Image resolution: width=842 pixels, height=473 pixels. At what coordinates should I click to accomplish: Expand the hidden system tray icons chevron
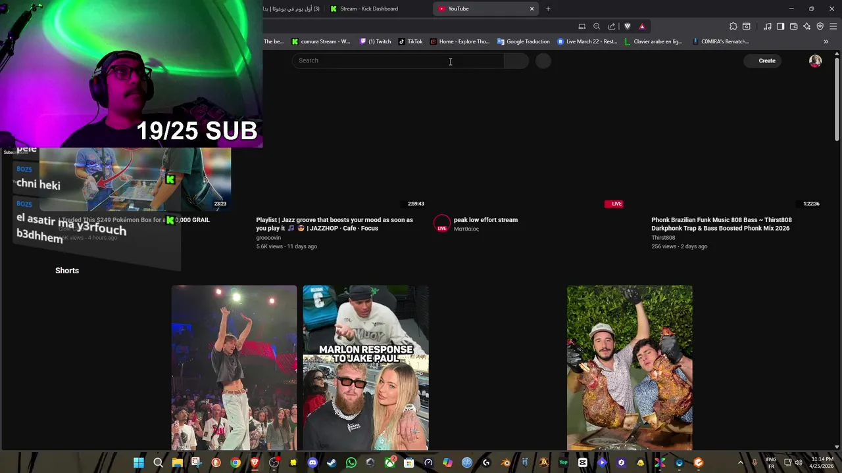coord(740,462)
